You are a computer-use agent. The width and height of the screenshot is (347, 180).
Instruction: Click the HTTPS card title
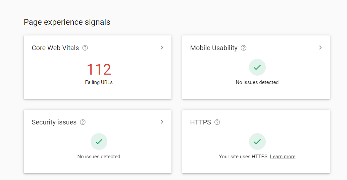click(200, 122)
